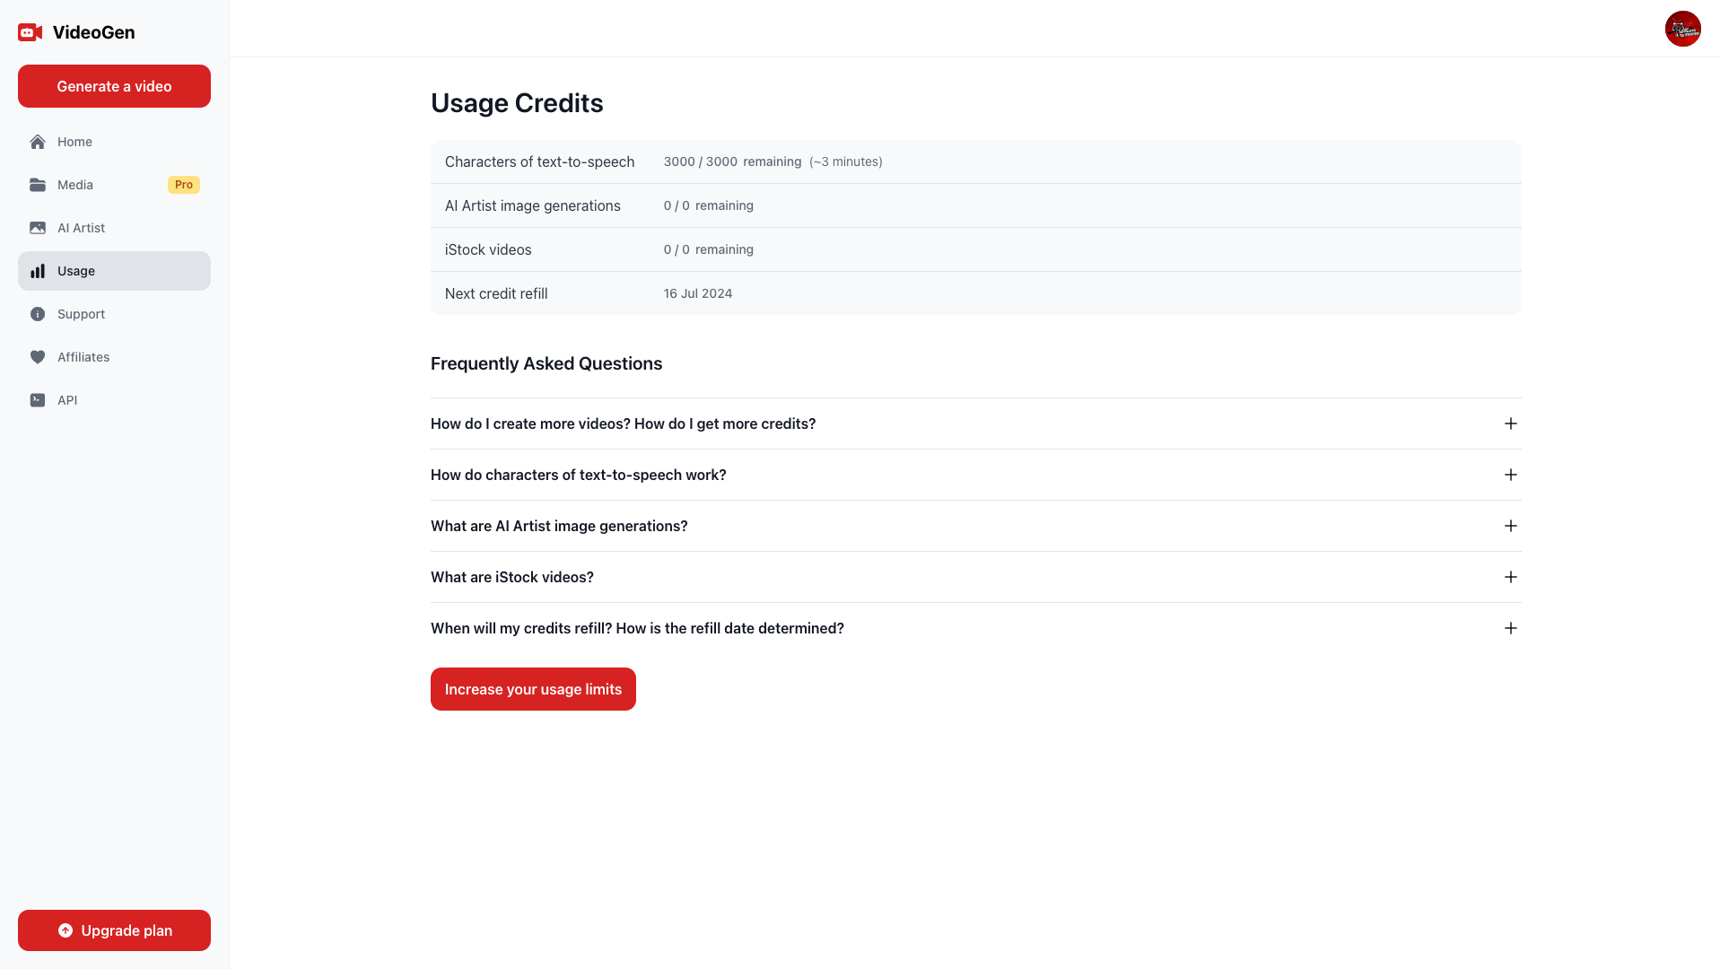
Task: Go to the Support menu item
Action: tap(81, 314)
